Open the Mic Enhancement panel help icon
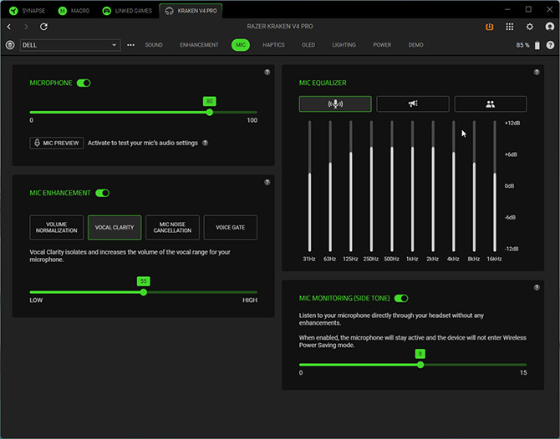 click(x=267, y=182)
